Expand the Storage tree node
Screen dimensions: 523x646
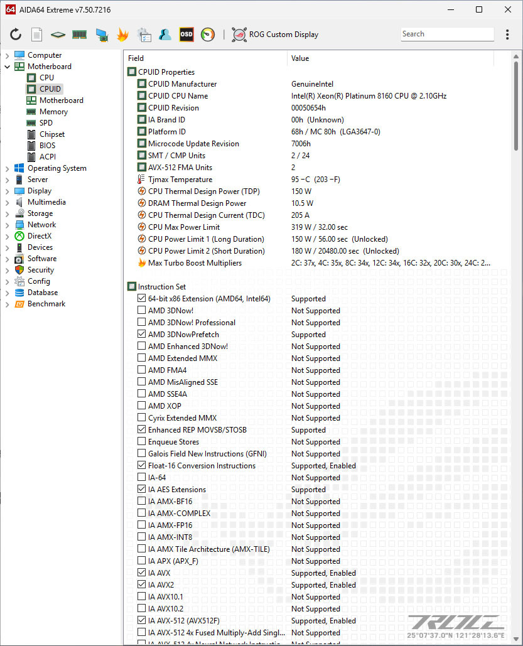pyautogui.click(x=7, y=214)
